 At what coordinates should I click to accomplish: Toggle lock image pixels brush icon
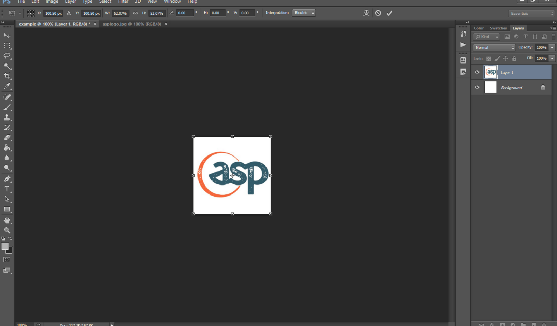(x=497, y=58)
